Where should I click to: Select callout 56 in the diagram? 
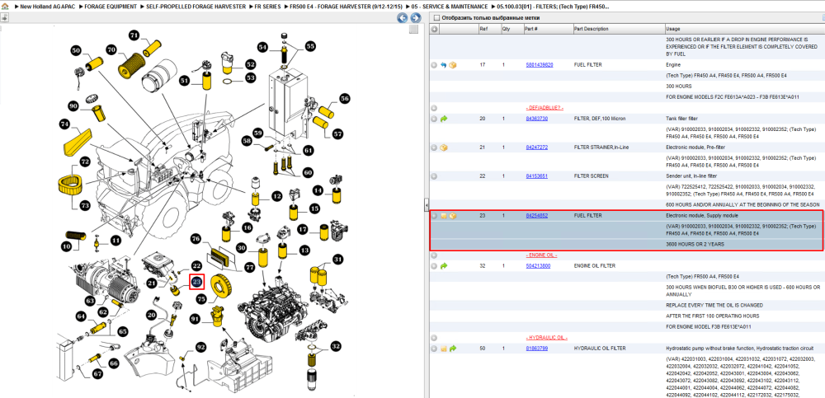tap(344, 98)
